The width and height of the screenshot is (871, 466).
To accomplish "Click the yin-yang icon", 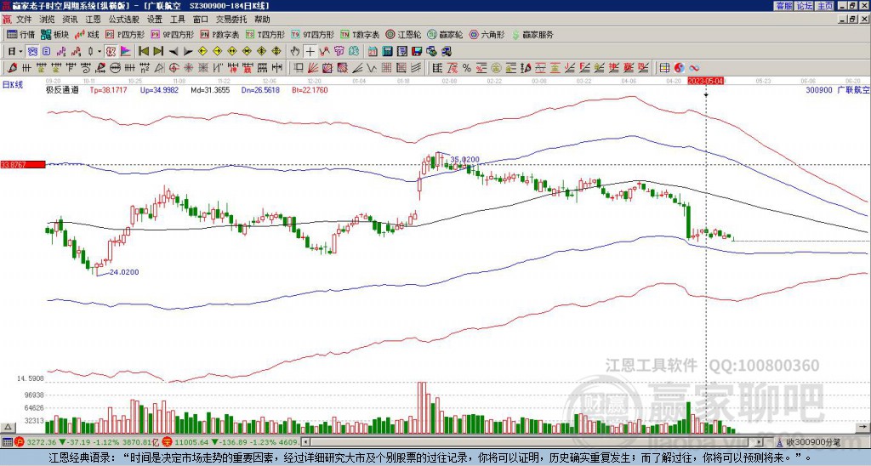I will click(680, 68).
